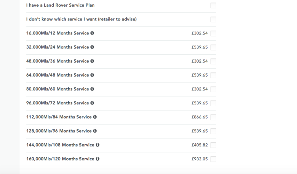The height and width of the screenshot is (174, 297).
Task: Check the retailer to advise option
Action: click(x=213, y=19)
